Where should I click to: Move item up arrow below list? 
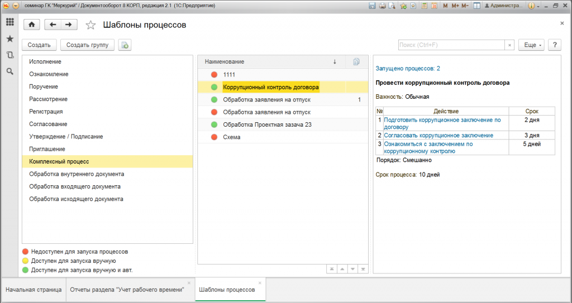[x=342, y=269]
